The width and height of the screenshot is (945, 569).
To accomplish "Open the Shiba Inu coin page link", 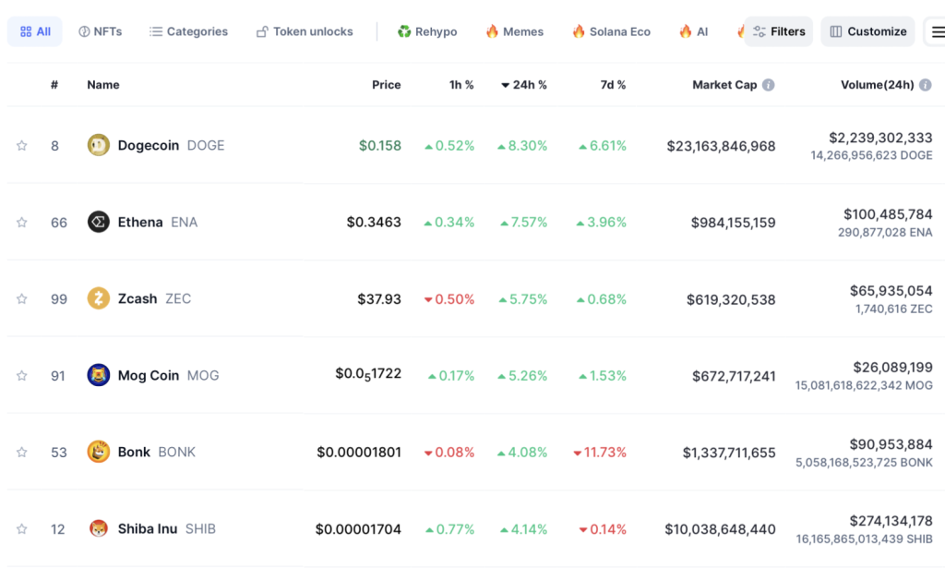I will [167, 528].
